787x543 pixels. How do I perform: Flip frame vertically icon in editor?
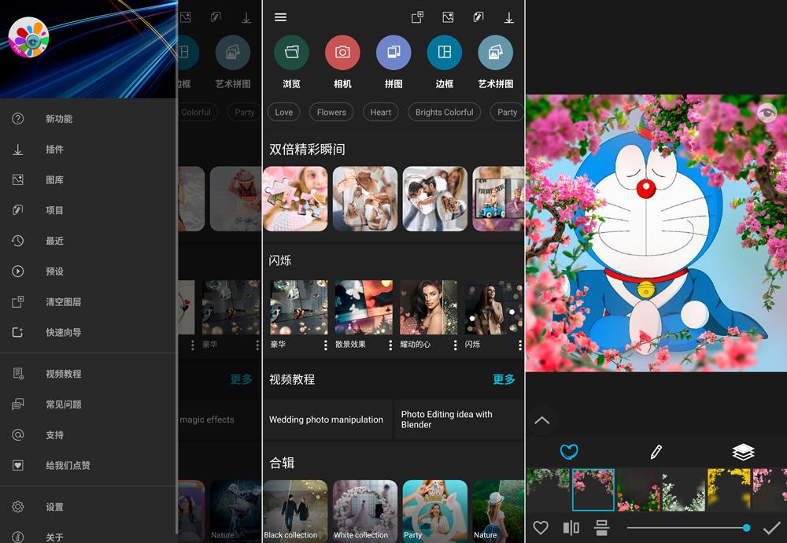(x=601, y=527)
